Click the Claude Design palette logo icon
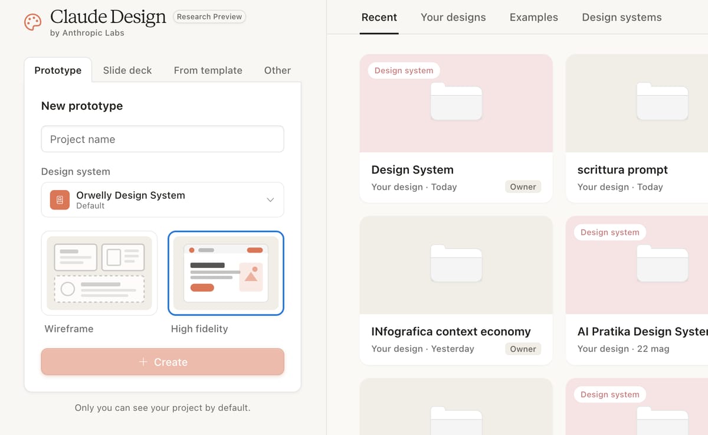 tap(32, 22)
